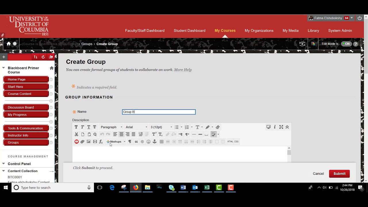Expand the Content Collection section
The height and width of the screenshot is (207, 368).
[x=3, y=171]
